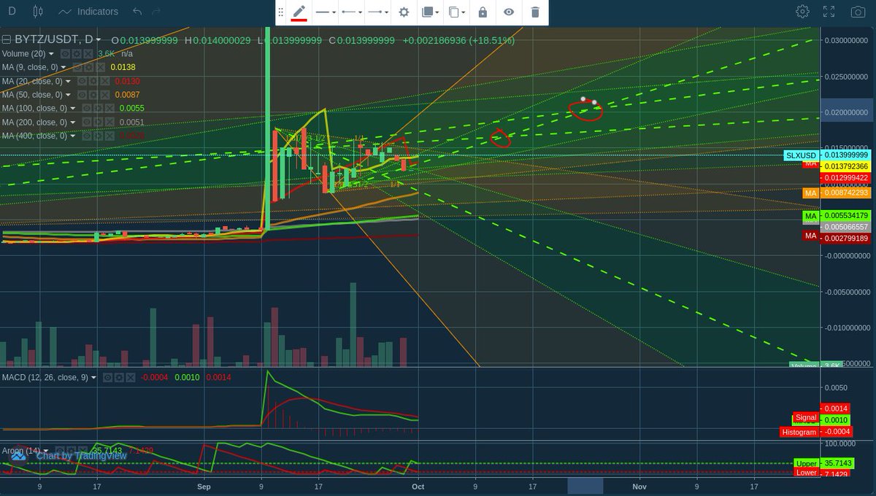Open MA (200, close, 0) settings gear
Screen dimensions: 876x496
tap(98, 122)
